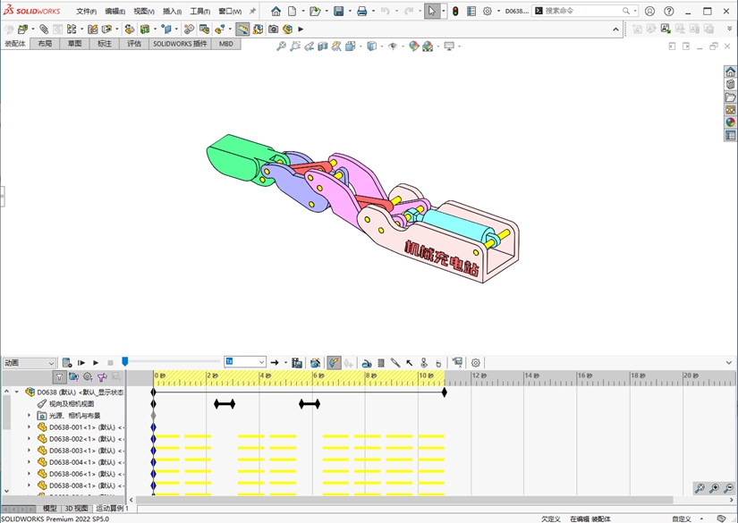Click the Calculate motion study icon

(67, 363)
